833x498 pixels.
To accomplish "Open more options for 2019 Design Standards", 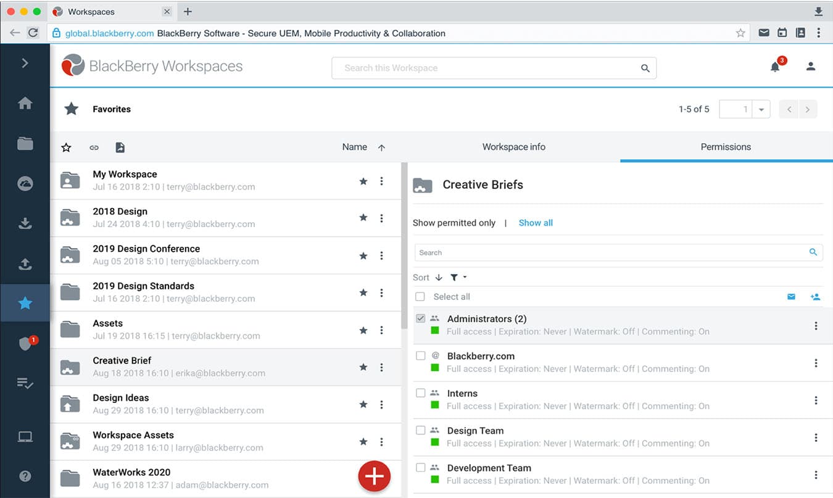I will pos(381,293).
